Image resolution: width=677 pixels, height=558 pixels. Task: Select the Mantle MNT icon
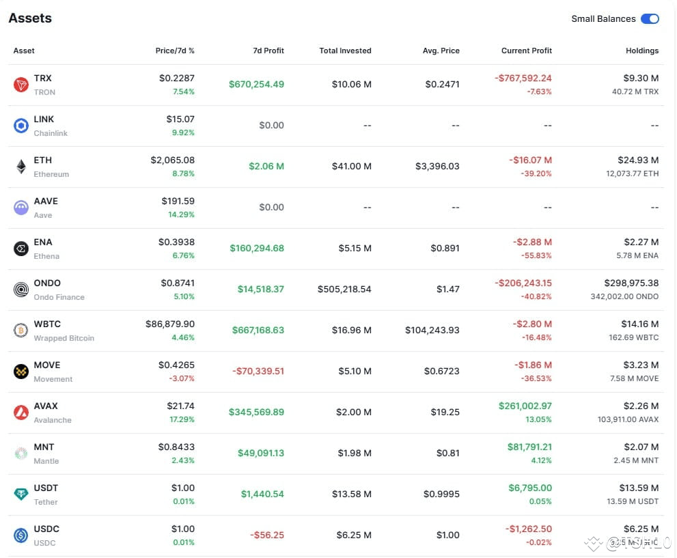point(20,454)
